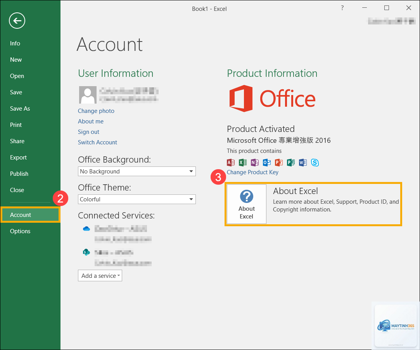The height and width of the screenshot is (350, 420).
Task: Click the PowerPoint app icon
Action: (x=279, y=163)
